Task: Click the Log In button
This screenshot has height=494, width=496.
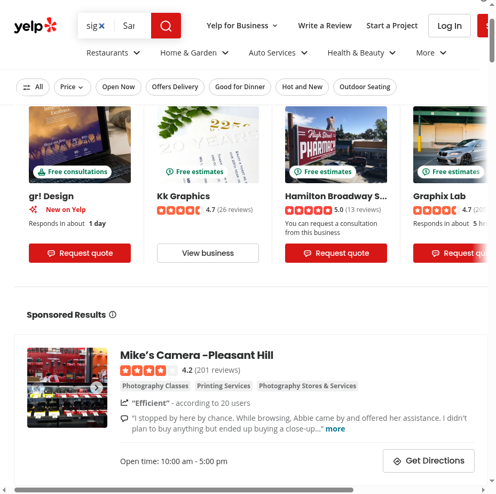Action: (x=449, y=26)
